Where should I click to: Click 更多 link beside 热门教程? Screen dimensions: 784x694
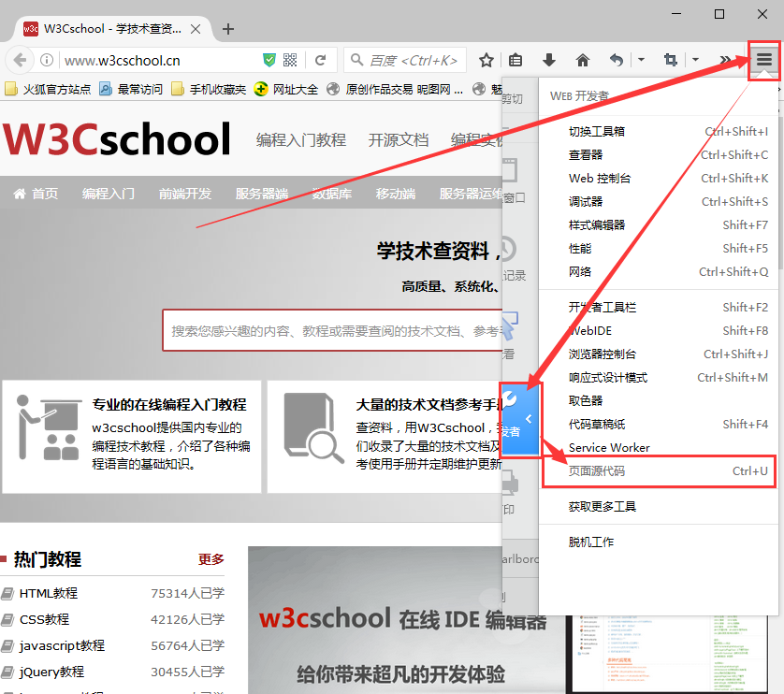[x=211, y=559]
